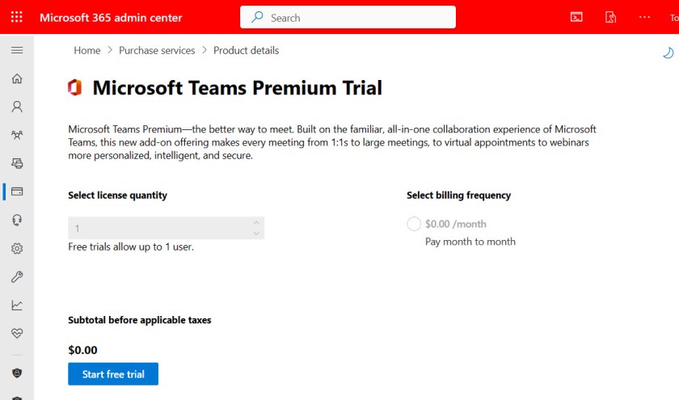Go to Purchase services breadcrumb

[x=157, y=51]
